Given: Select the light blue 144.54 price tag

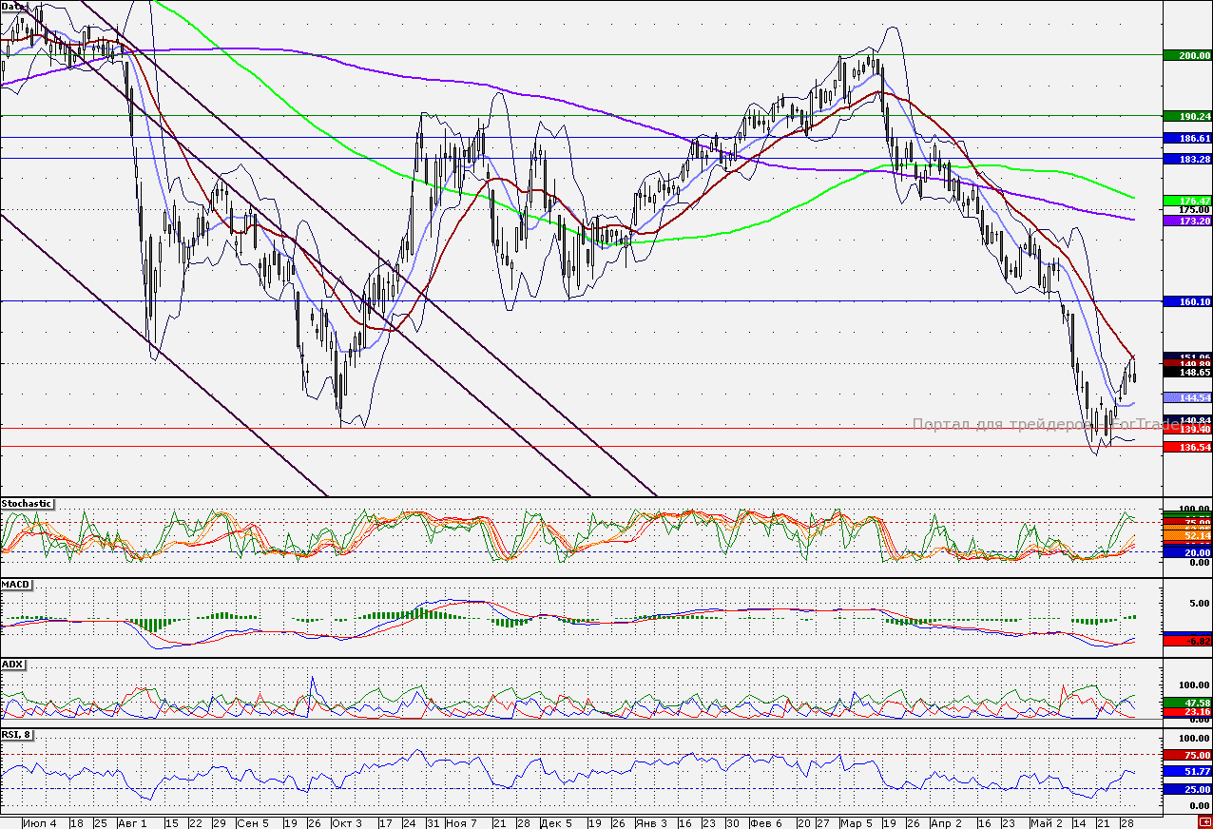Looking at the screenshot, I should [1187, 397].
